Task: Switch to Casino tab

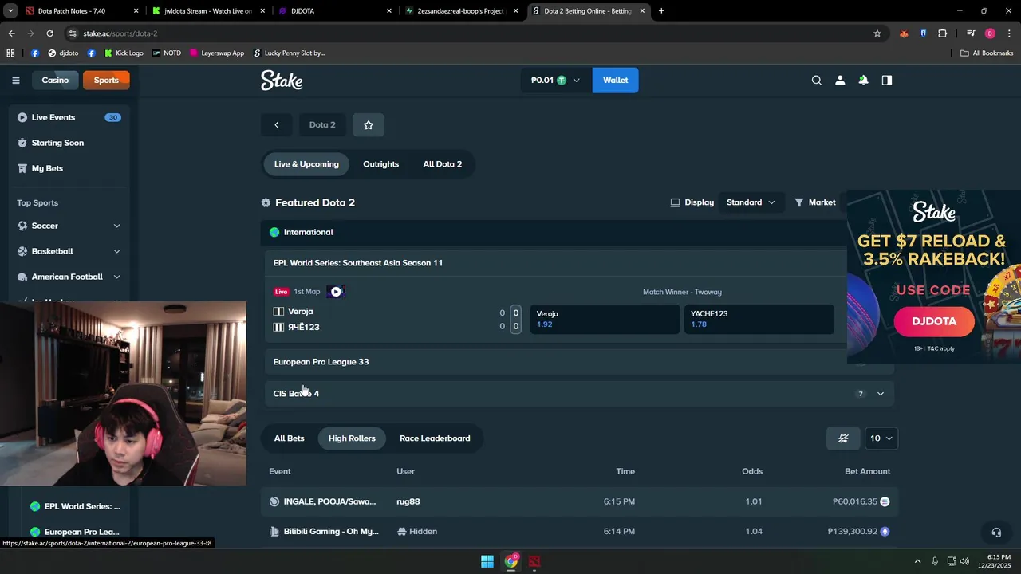Action: [55, 80]
